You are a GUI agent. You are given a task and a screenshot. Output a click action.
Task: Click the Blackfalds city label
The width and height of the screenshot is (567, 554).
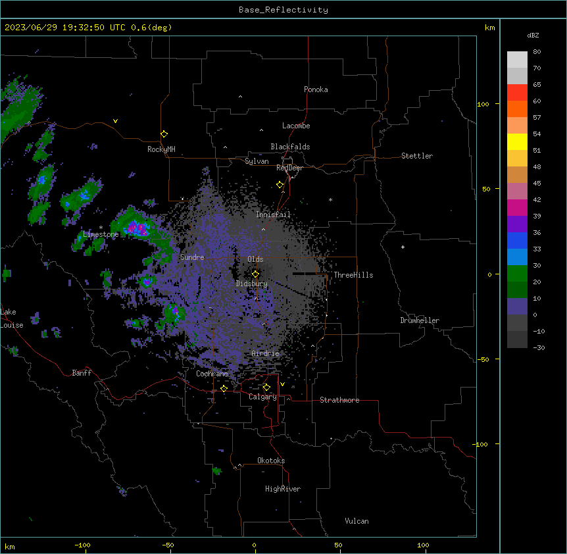tap(290, 147)
